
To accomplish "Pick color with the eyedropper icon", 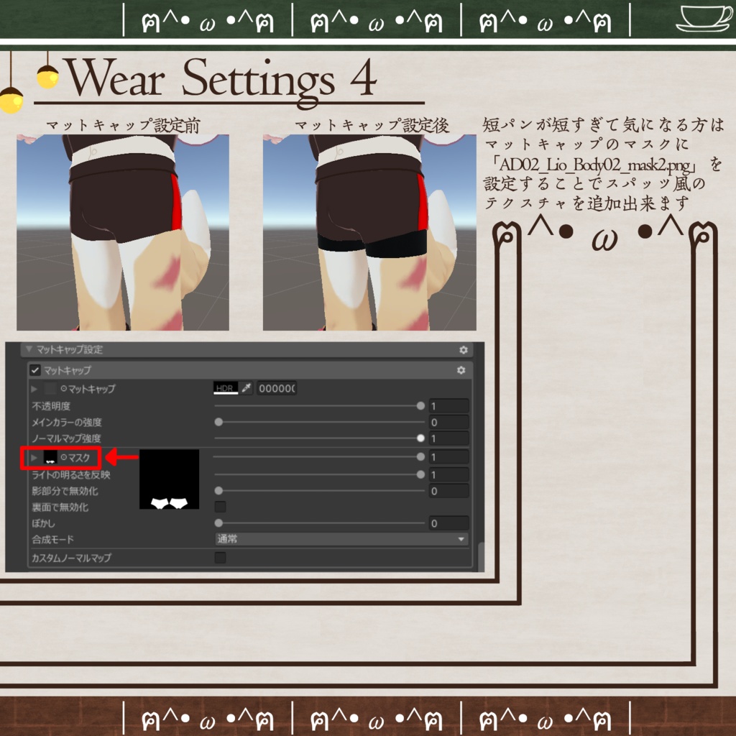I will point(247,388).
